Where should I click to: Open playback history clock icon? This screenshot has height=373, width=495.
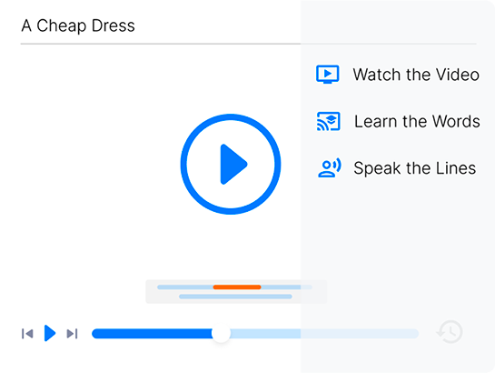pos(450,332)
